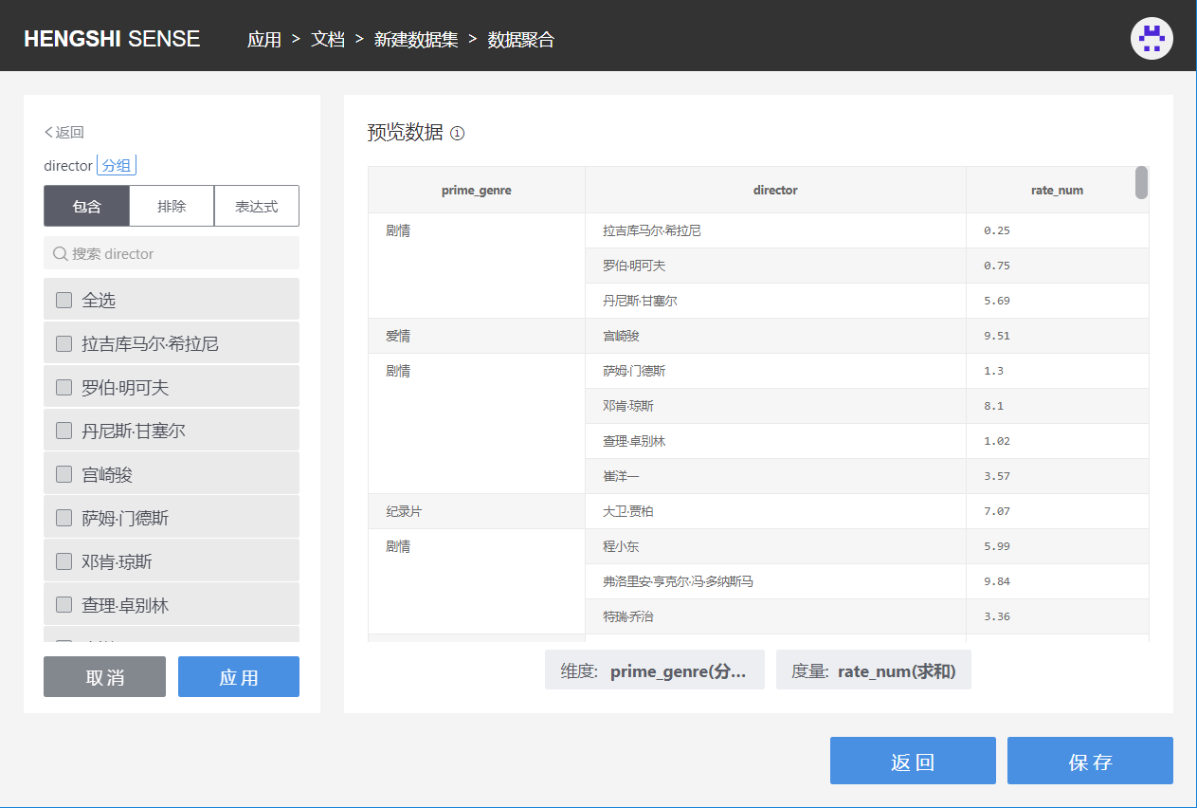
Task: Click the rate_num column header
Action: [1057, 190]
